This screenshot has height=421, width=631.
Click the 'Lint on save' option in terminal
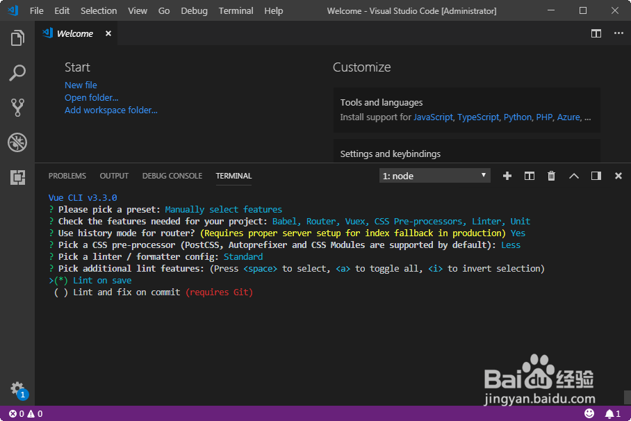tap(102, 281)
